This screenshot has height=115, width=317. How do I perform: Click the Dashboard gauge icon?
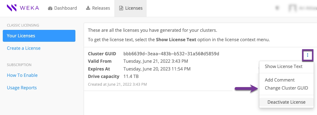pos(50,8)
